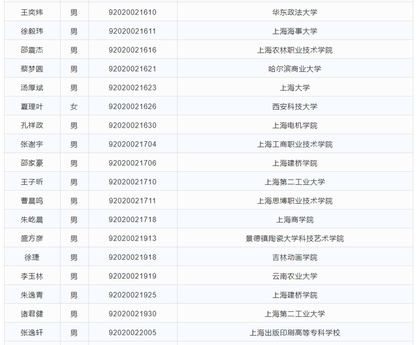Click the 上海出版印刷高等专科学校 cell
The width and height of the screenshot is (416, 345).
pos(294,333)
